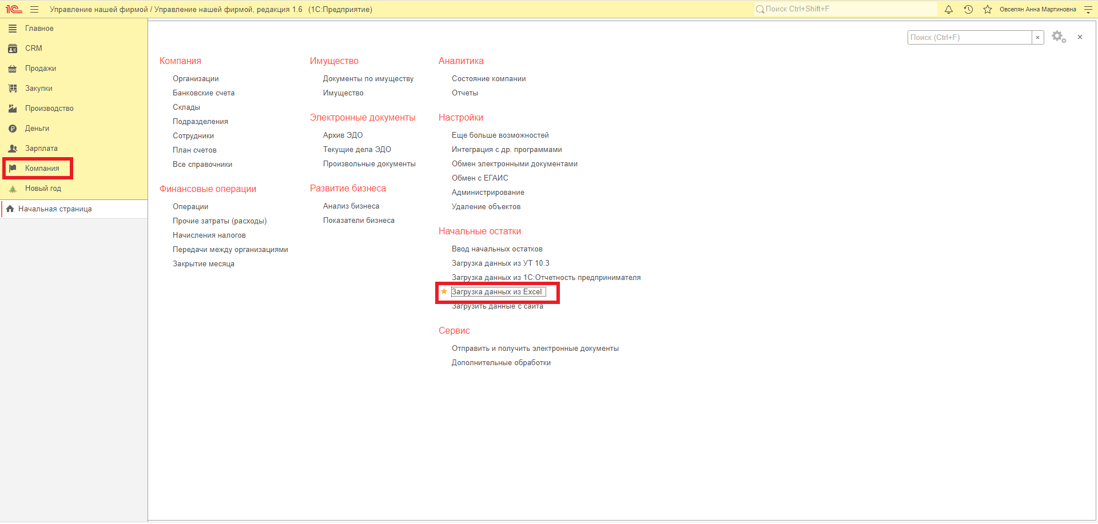Click the Деньги ruble icon
Image resolution: width=1098 pixels, height=524 pixels.
(x=13, y=129)
